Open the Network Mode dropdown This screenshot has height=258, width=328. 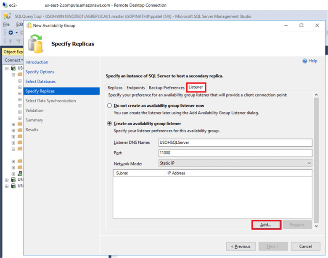point(235,163)
